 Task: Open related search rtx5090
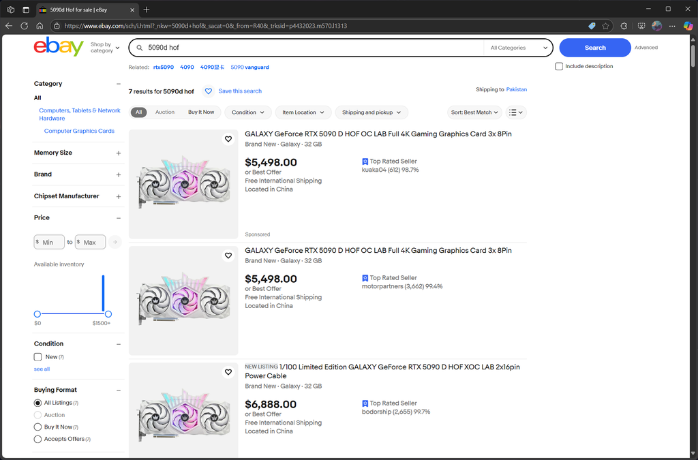(164, 67)
